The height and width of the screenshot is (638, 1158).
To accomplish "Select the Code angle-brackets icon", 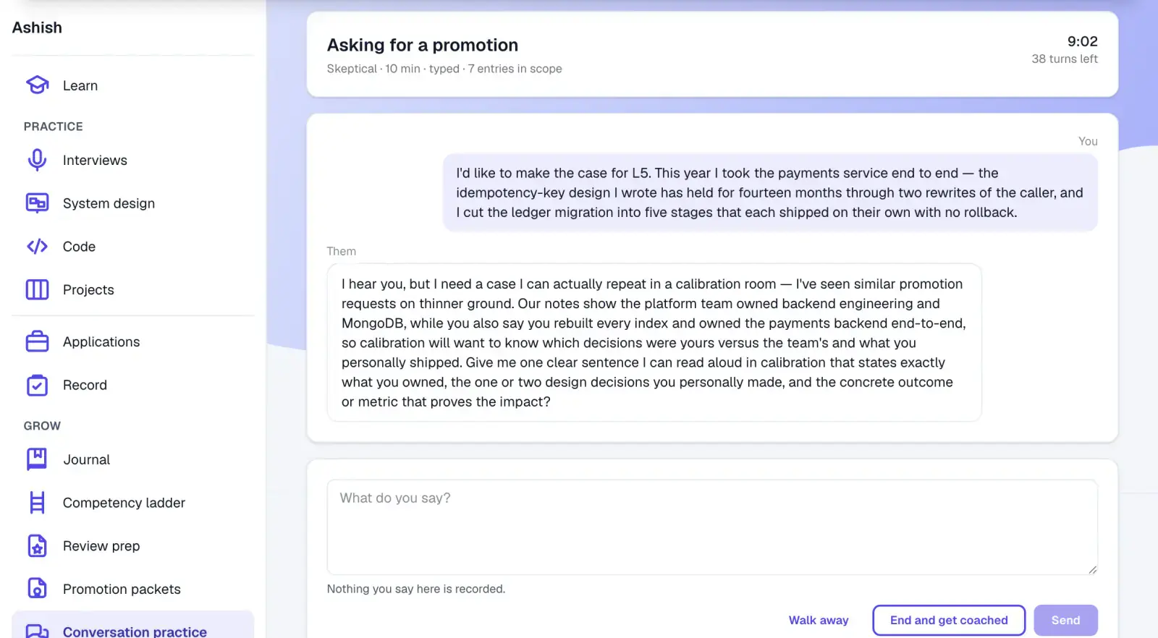I will coord(37,247).
